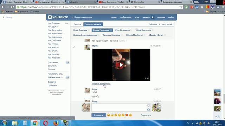Viewport: 225px width, 126px height.
Task: Bookmark page with the address bar star
Action: 181,7
